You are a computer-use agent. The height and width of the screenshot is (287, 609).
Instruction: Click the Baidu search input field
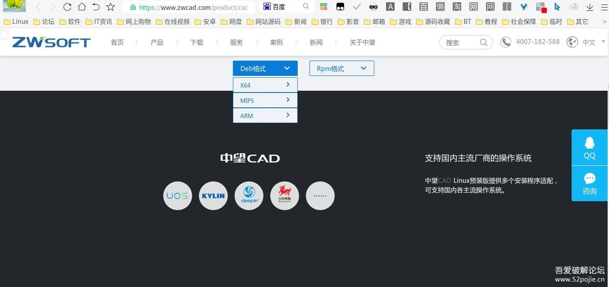click(x=287, y=7)
